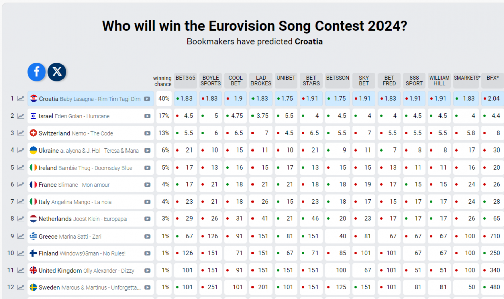
Task: Play Israel's Hurricane video icon
Action: click(x=147, y=116)
